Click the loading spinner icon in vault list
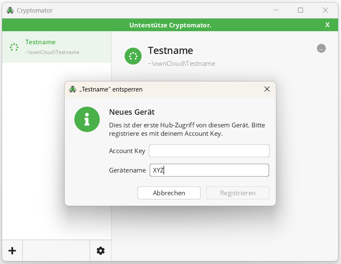 (x=14, y=47)
